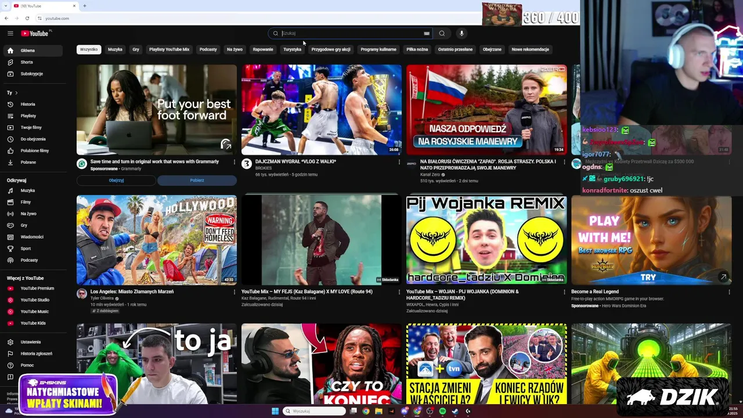Open Windows Start menu
The image size is (743, 418).
275,411
